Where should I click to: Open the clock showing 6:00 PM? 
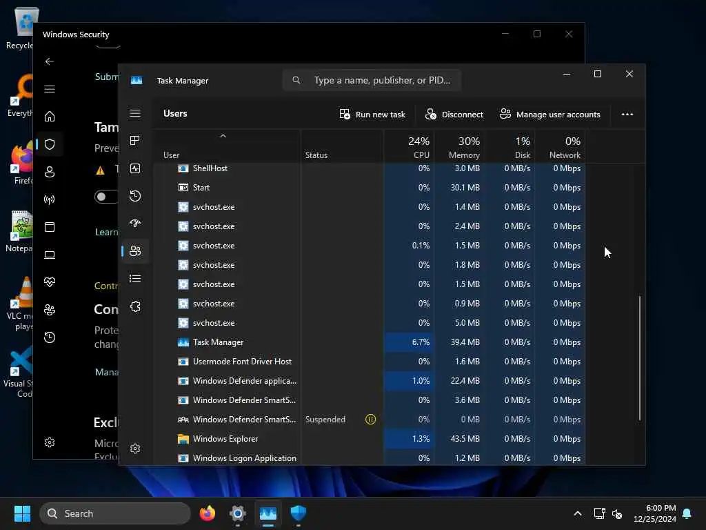(655, 513)
